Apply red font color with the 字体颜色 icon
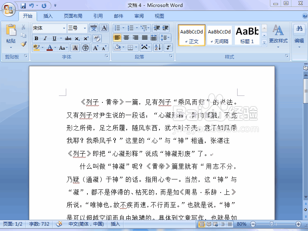The width and height of the screenshot is (308, 231). tap(49, 47)
